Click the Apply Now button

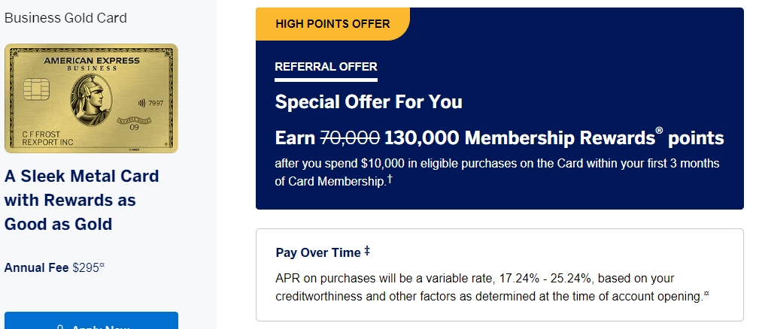click(x=92, y=321)
